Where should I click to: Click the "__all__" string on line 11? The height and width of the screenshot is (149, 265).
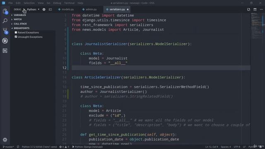tap(118, 63)
